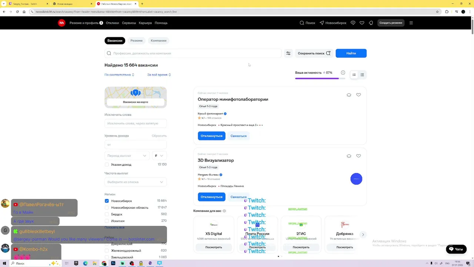The image size is (474, 267).
Task: Click next arrow in companies carousel
Action: point(363,234)
